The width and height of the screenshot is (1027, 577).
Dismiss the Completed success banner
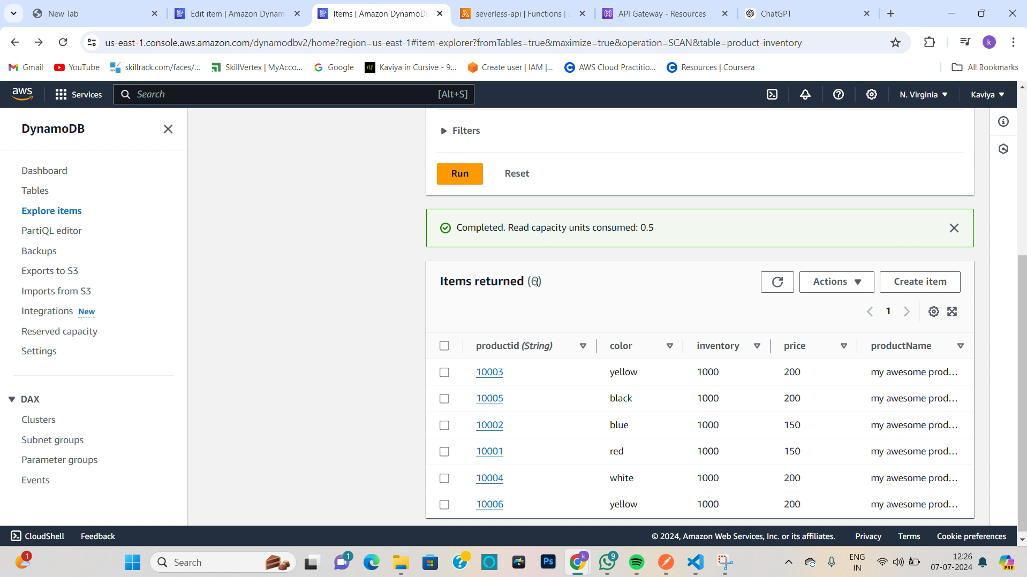pyautogui.click(x=954, y=228)
